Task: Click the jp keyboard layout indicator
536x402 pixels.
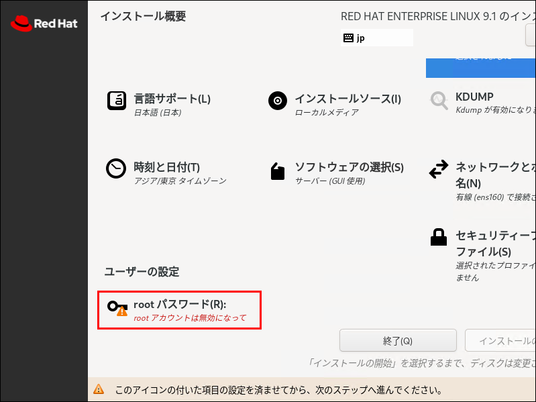Action: tap(377, 38)
